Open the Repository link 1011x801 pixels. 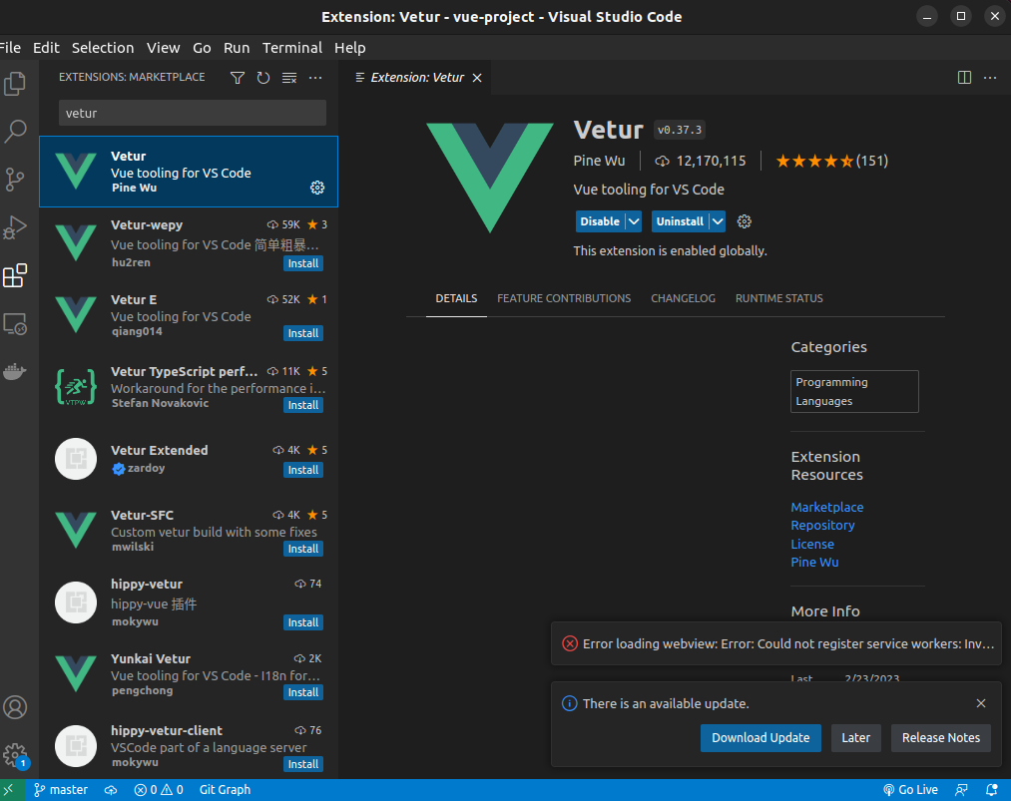[822, 526]
